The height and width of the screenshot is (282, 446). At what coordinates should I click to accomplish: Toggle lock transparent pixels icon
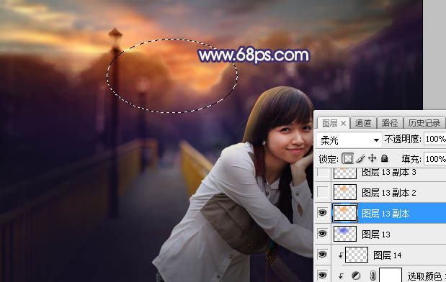[x=347, y=159]
